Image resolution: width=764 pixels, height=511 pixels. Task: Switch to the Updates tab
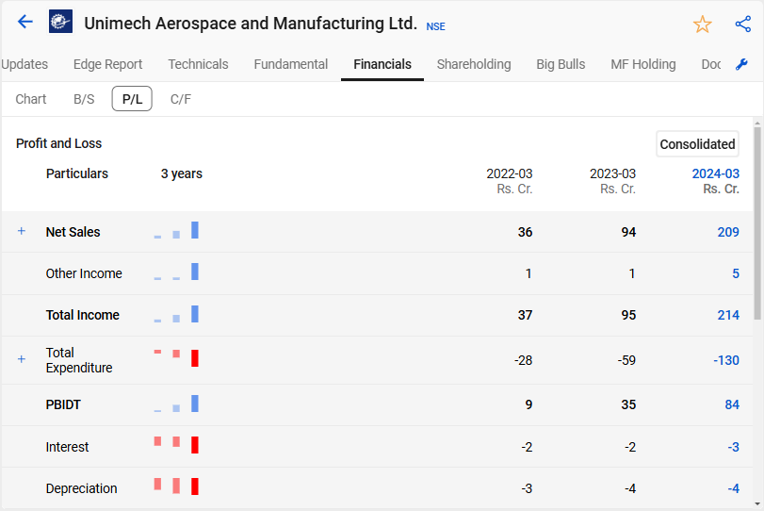click(24, 64)
